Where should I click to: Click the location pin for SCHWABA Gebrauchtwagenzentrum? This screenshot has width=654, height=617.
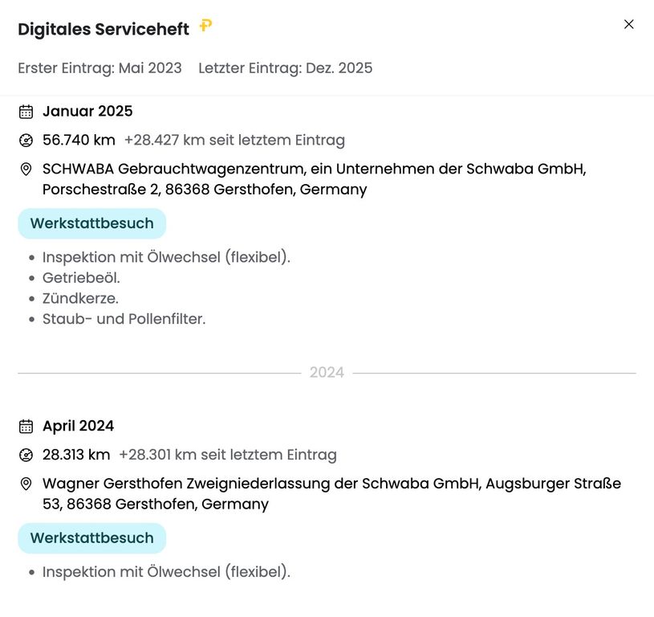26,169
